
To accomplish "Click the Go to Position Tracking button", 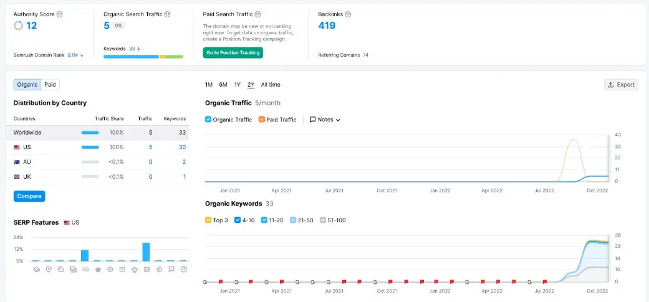I will click(233, 53).
